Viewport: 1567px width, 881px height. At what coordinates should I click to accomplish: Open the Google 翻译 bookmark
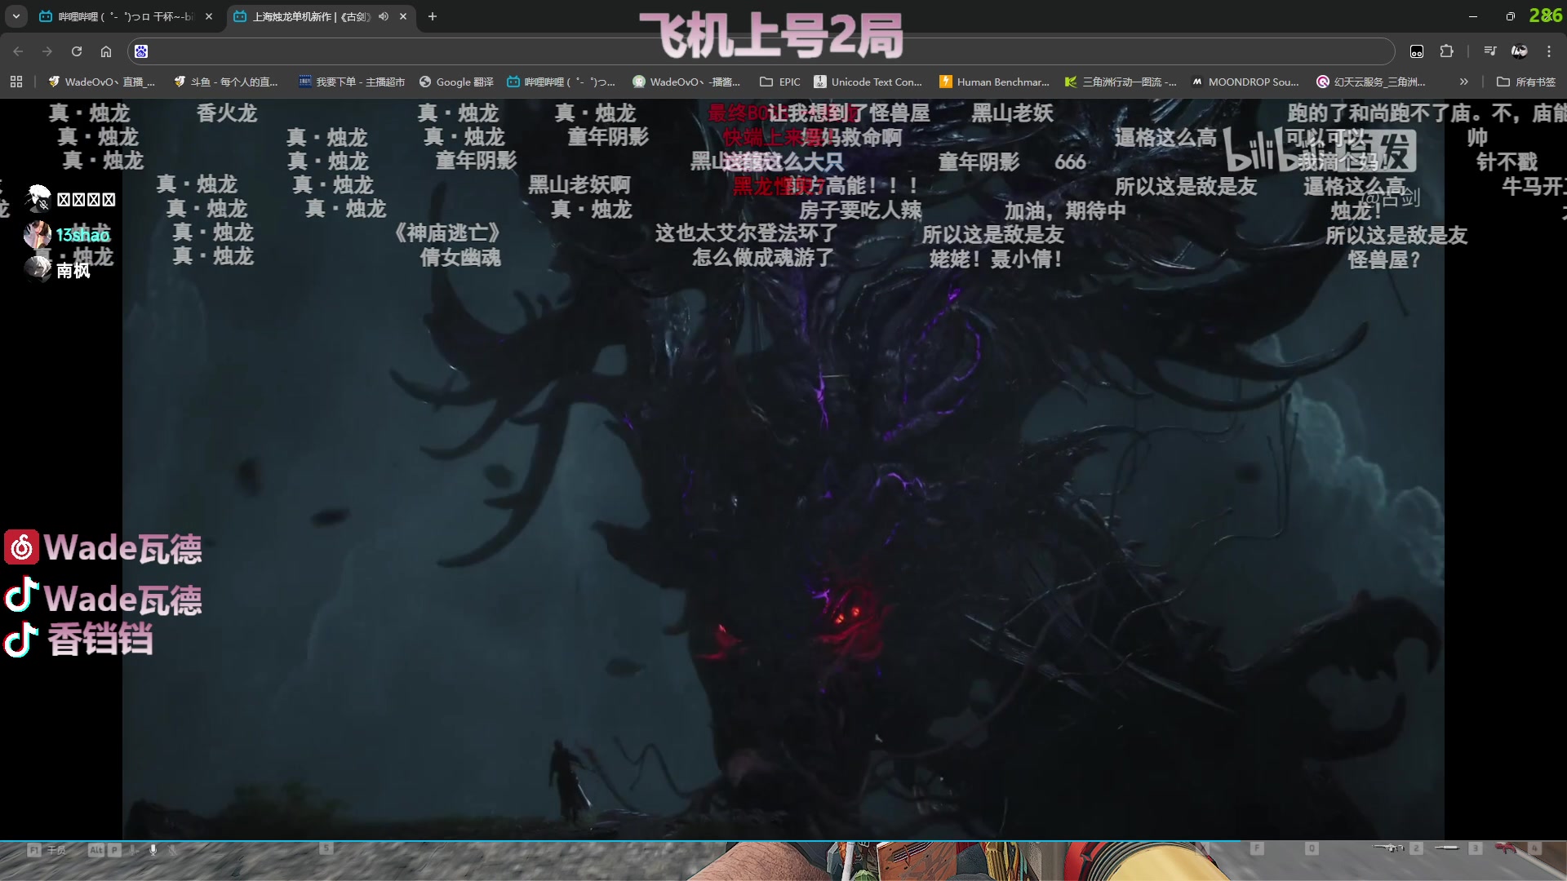click(456, 82)
